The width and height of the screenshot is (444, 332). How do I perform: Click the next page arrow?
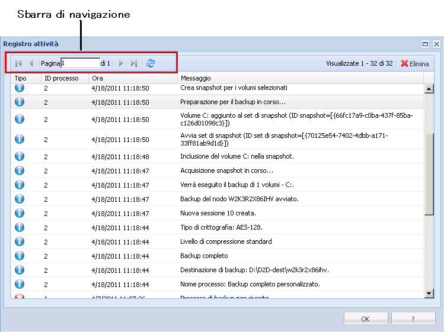[x=121, y=63]
